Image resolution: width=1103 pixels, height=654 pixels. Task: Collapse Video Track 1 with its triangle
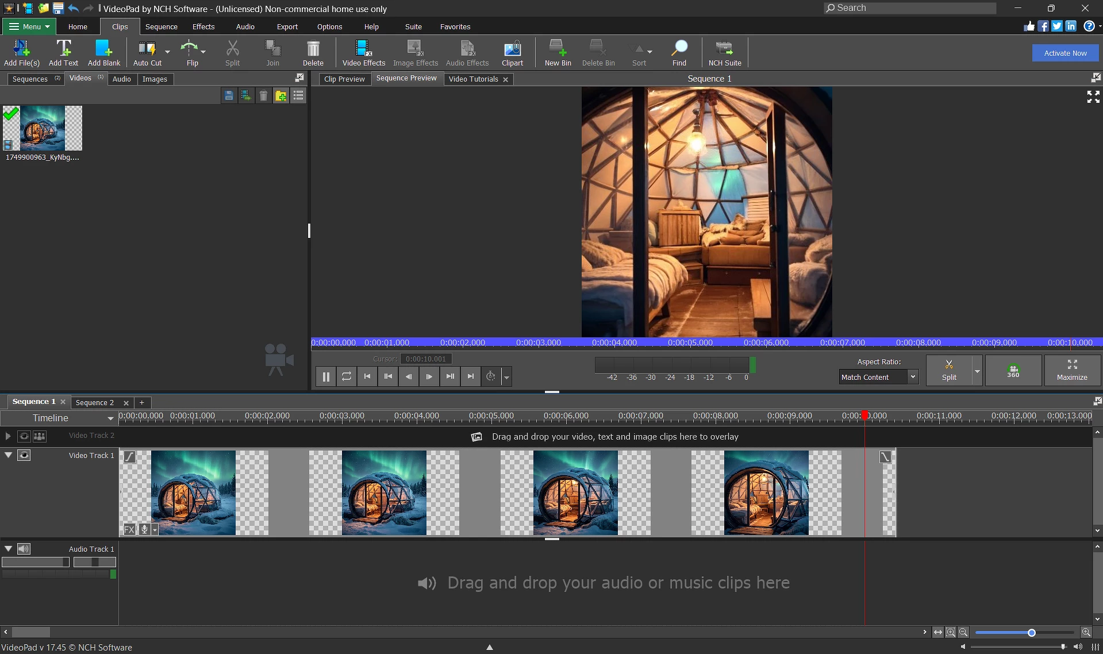[9, 455]
